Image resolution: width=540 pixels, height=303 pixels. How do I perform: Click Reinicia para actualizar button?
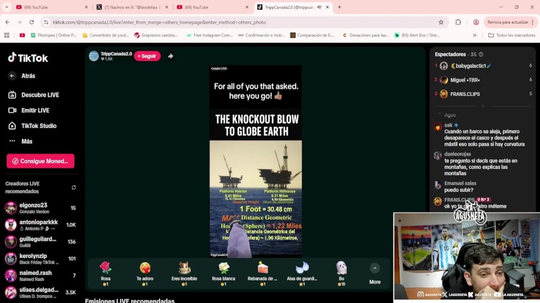(508, 22)
